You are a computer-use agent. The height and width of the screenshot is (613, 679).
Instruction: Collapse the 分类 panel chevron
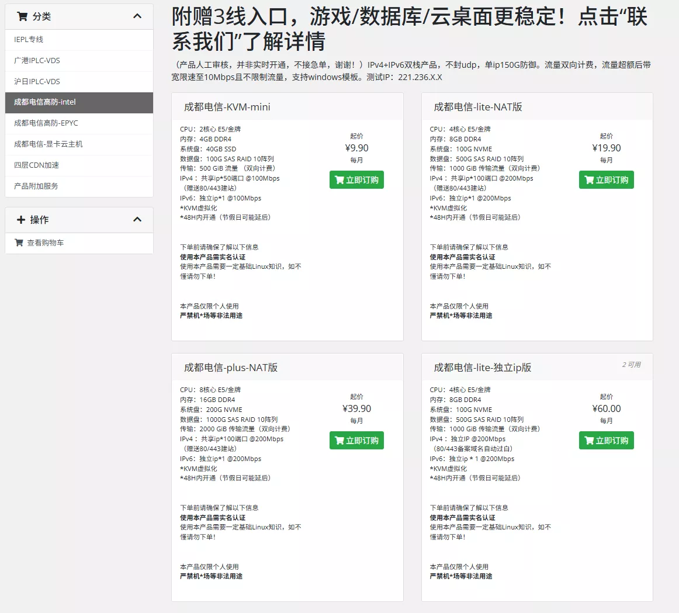tap(137, 16)
